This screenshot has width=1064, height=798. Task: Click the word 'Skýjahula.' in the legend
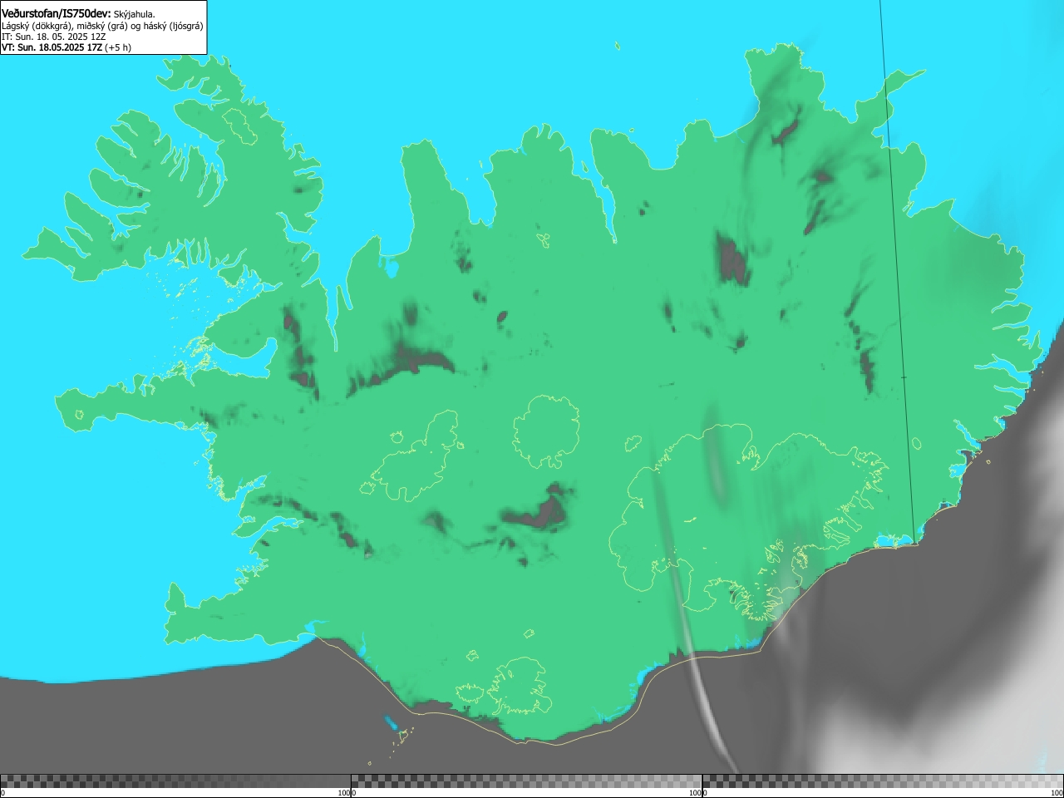click(135, 14)
